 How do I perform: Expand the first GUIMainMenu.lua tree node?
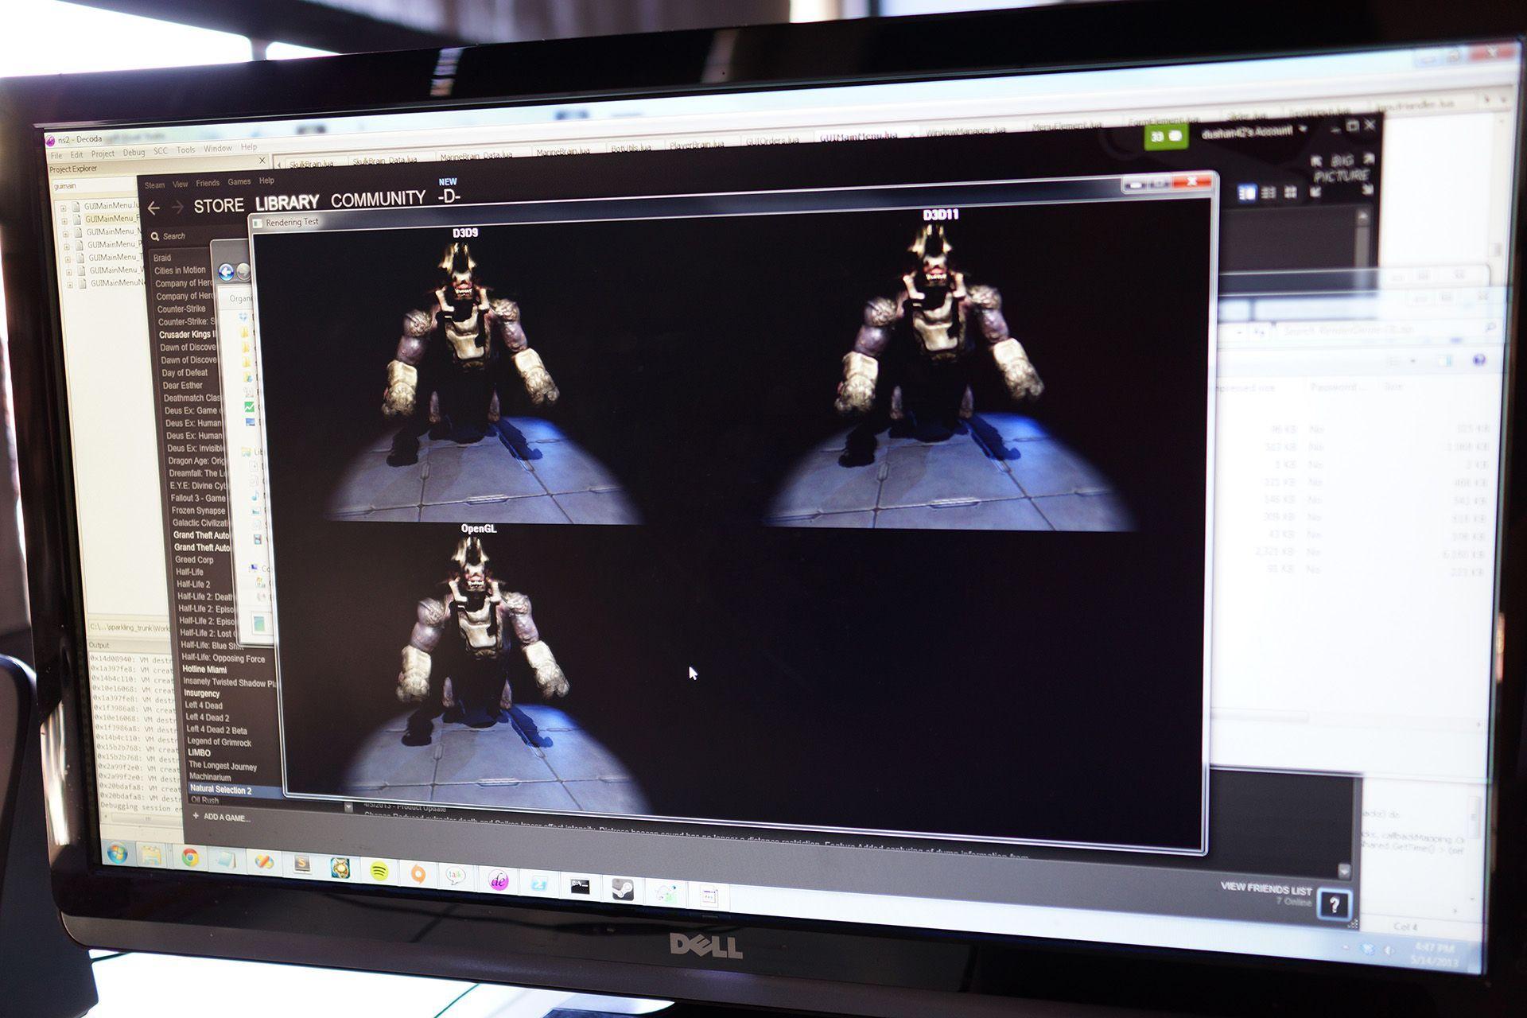pos(63,208)
